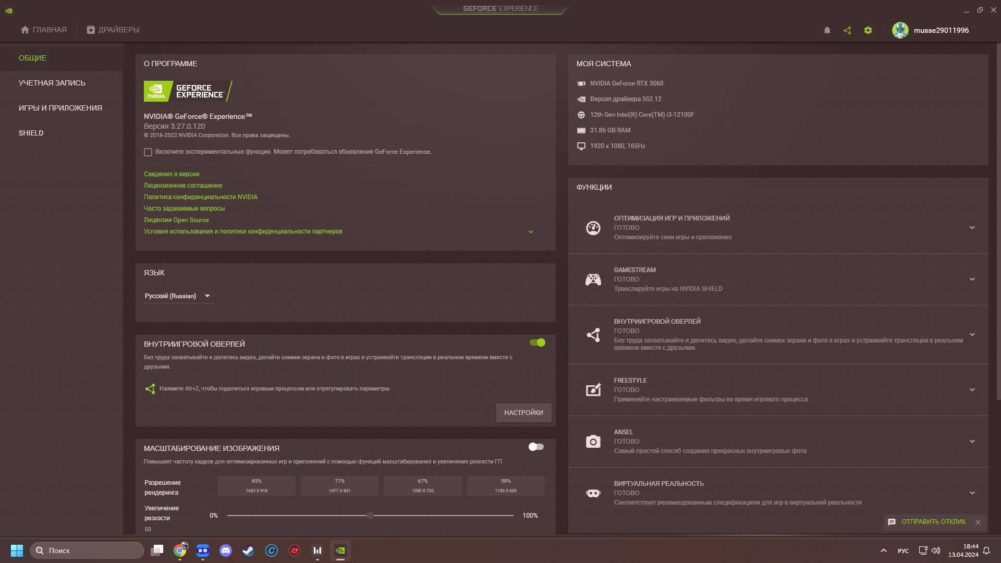The height and width of the screenshot is (563, 1001).
Task: Enable experimental features checkbox
Action: [148, 152]
